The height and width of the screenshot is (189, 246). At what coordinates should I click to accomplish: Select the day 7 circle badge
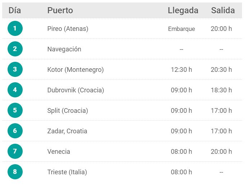pos(15,151)
